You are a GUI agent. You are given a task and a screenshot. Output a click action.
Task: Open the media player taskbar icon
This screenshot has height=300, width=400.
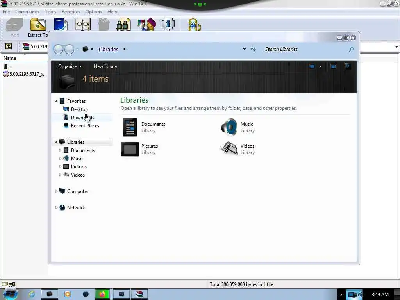tap(68, 294)
